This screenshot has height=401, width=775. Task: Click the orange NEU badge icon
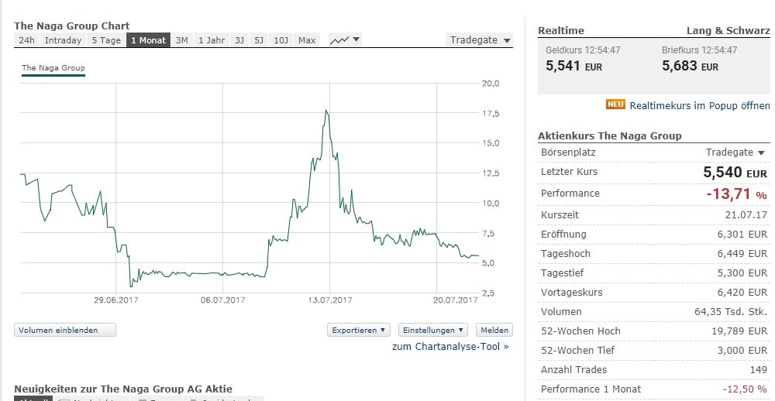coord(615,105)
